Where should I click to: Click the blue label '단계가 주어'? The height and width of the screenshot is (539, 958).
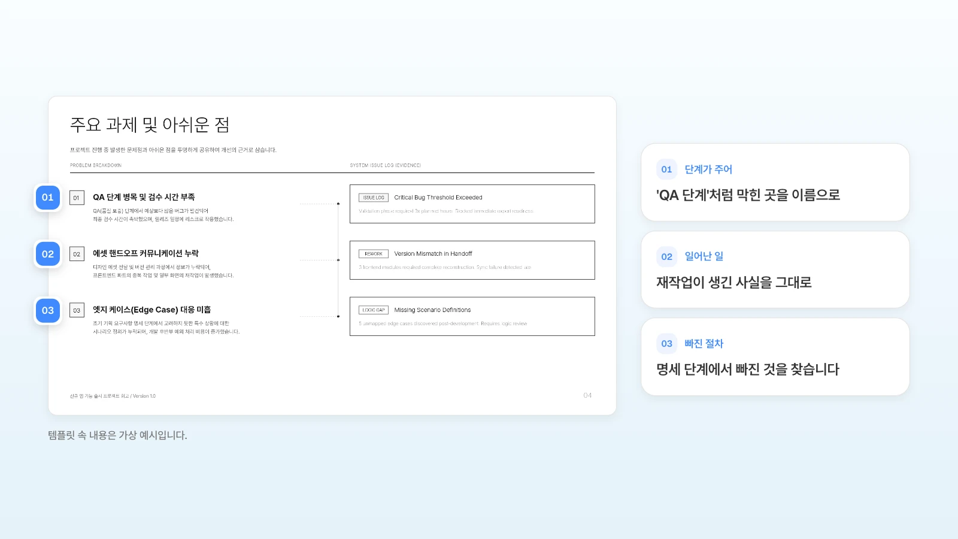coord(708,169)
